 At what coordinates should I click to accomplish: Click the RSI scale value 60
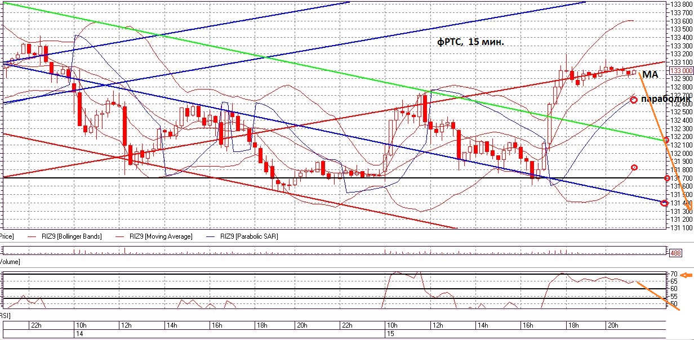point(674,288)
